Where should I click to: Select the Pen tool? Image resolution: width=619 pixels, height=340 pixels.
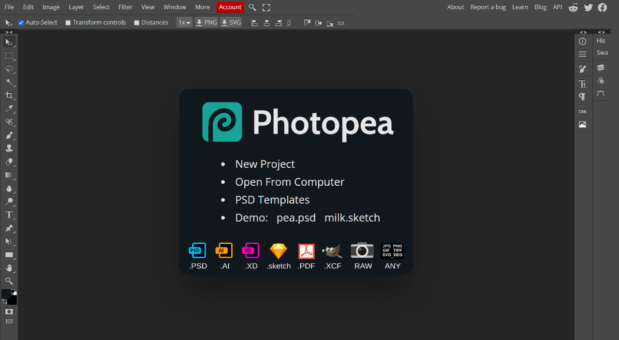coord(9,228)
